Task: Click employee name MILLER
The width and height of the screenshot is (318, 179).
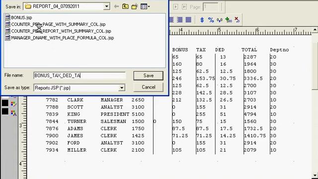Action: coord(77,150)
